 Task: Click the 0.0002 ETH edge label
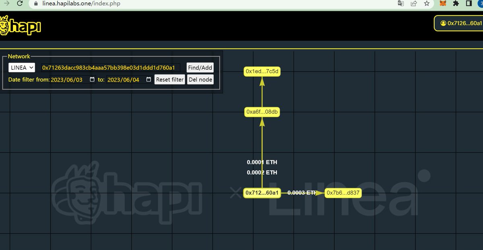click(262, 172)
